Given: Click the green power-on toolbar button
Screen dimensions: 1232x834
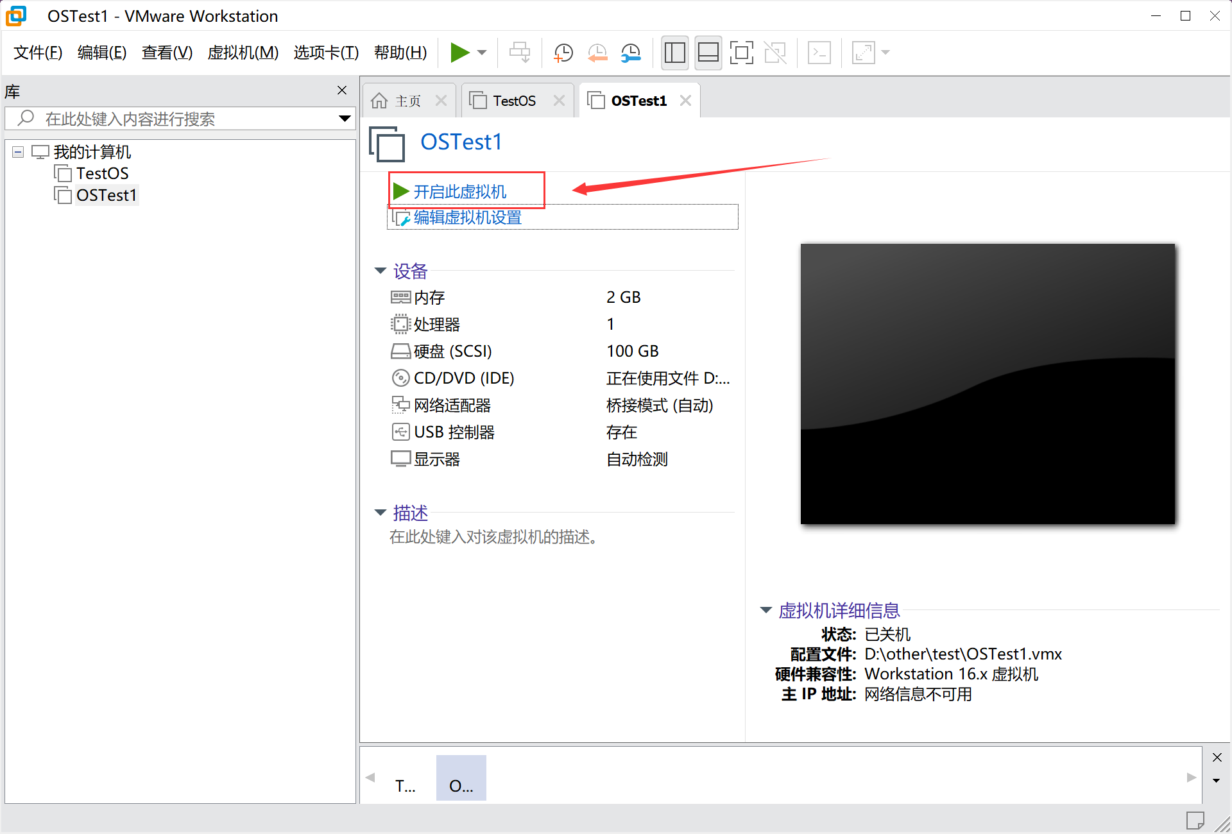Looking at the screenshot, I should click(x=459, y=53).
